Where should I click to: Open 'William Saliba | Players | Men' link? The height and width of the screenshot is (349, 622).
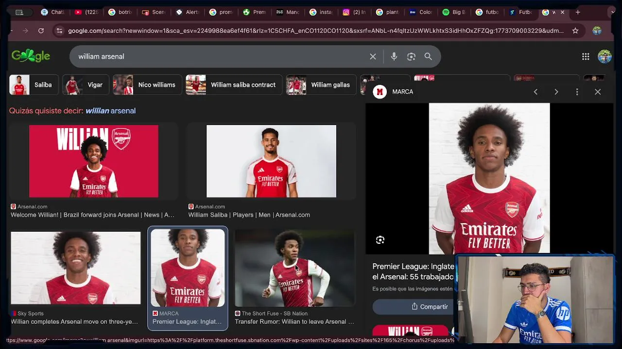(x=249, y=215)
